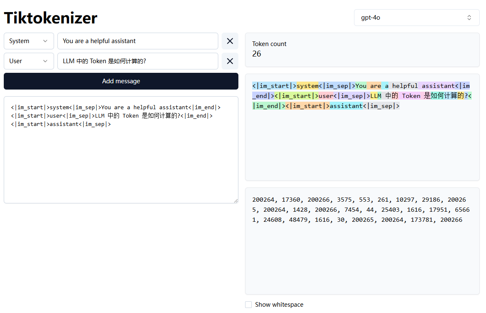Click the chevron arrow in the System role box

click(x=45, y=41)
